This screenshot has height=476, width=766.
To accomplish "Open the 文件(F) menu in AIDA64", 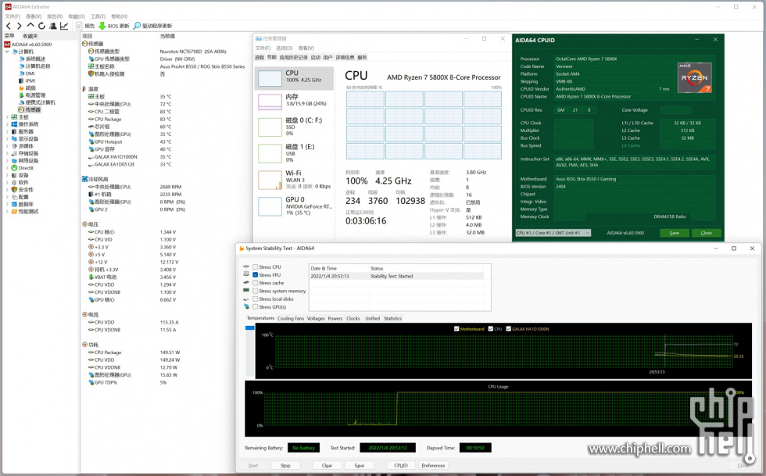I will pos(13,16).
